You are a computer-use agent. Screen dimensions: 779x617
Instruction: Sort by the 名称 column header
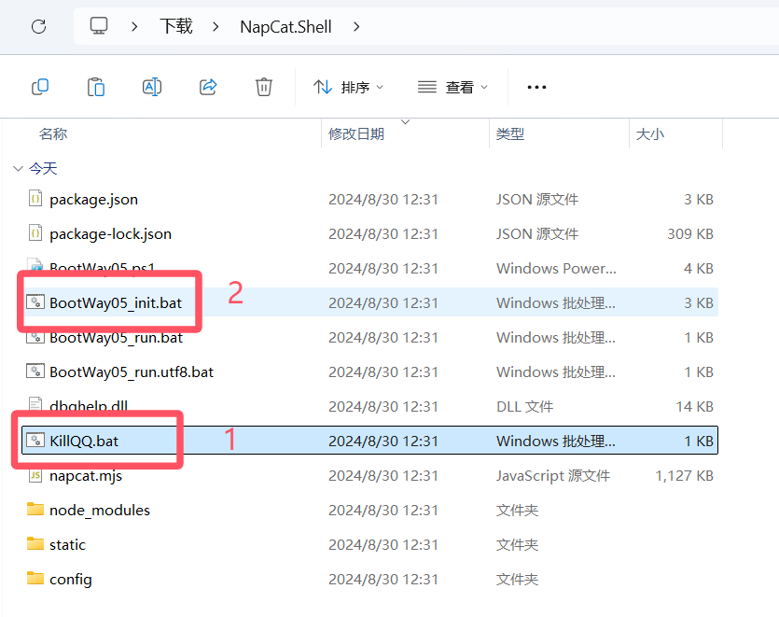click(x=53, y=134)
